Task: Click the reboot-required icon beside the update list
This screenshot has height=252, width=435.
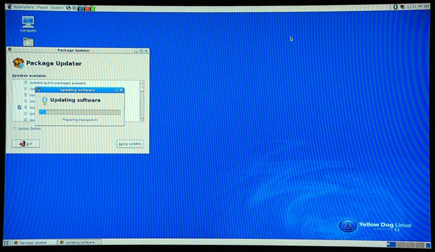Action: pos(19,108)
